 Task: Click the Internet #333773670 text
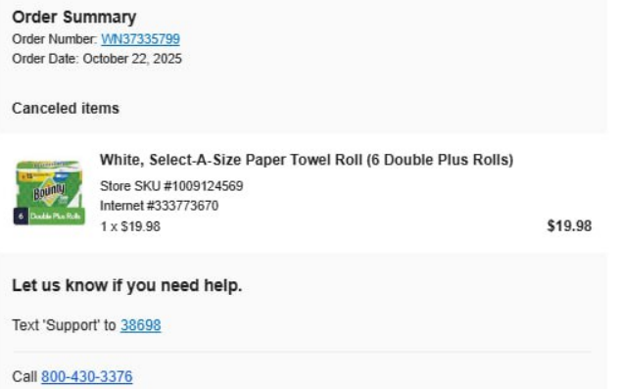pos(159,206)
